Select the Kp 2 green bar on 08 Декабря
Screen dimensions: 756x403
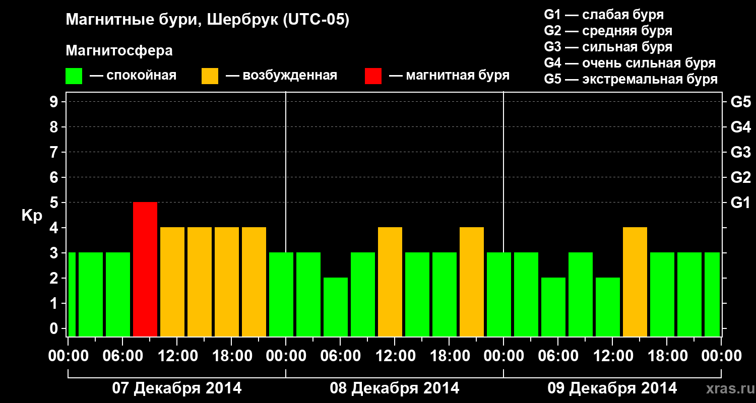click(x=336, y=307)
